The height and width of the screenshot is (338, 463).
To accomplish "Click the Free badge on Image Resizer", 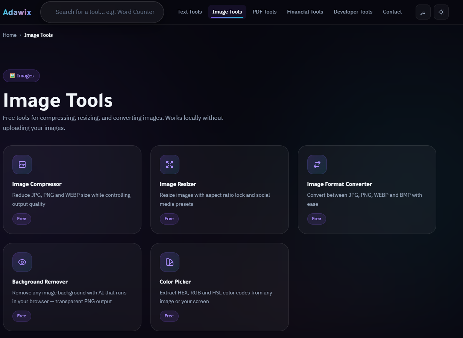I will [169, 219].
